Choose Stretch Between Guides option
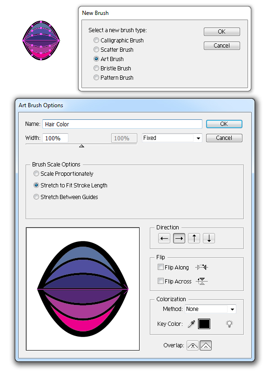The height and width of the screenshot is (372, 268). [x=36, y=197]
